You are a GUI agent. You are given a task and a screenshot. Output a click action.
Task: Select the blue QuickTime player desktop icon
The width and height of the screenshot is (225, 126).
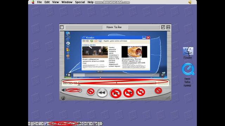coord(188,69)
